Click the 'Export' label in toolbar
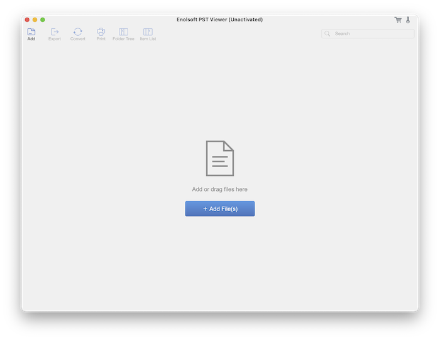 (x=55, y=39)
